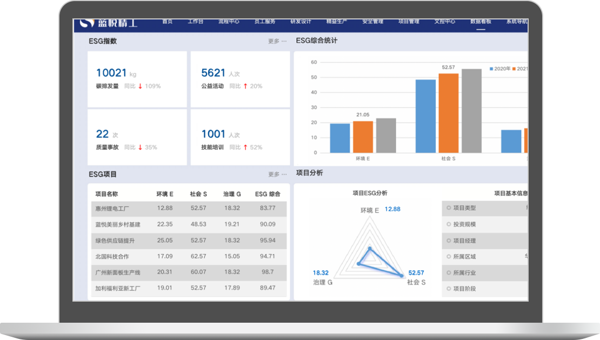The height and width of the screenshot is (340, 600).
Task: Click the up arrow next to 52%
Action: click(245, 147)
